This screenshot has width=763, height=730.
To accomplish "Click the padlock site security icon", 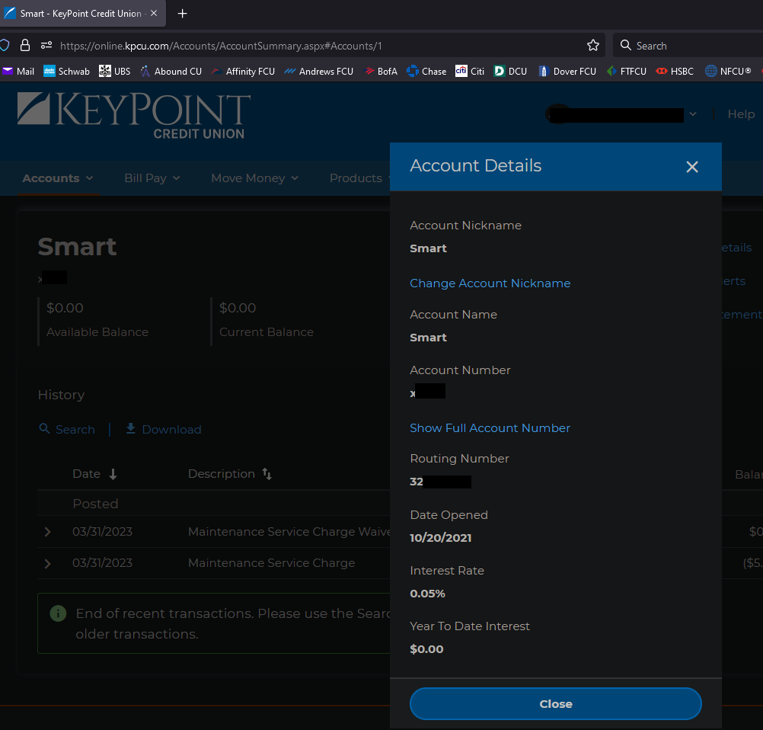I will point(25,45).
